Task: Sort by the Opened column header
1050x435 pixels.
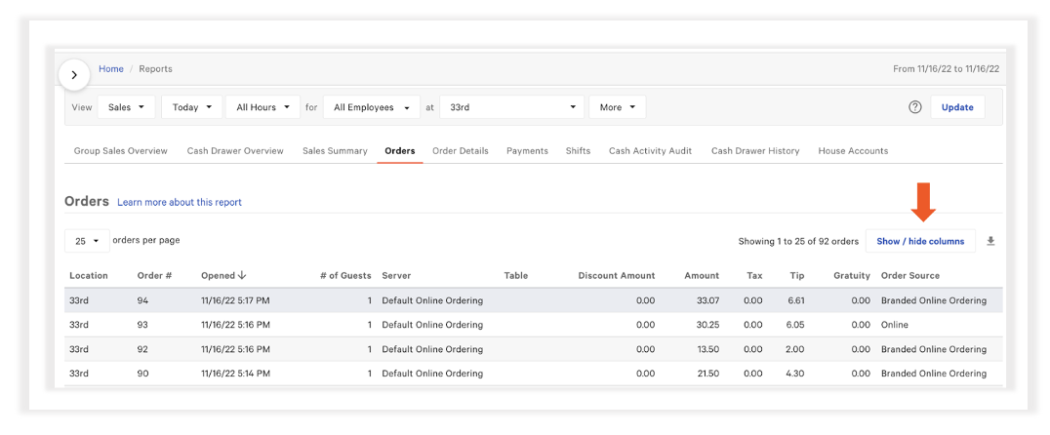Action: point(223,276)
